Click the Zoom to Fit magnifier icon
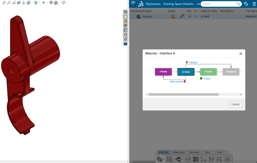The height and width of the screenshot is (163, 257). [4, 3]
